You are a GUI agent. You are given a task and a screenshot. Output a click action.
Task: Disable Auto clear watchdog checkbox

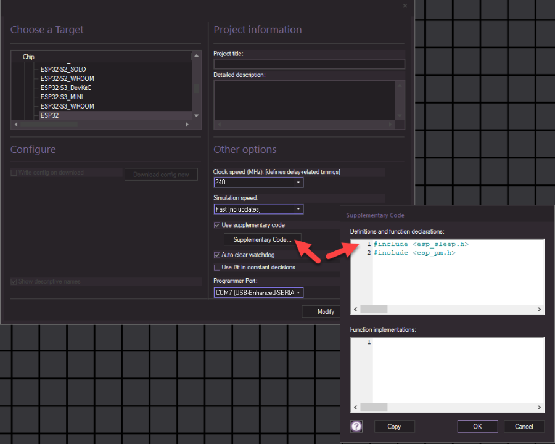217,255
